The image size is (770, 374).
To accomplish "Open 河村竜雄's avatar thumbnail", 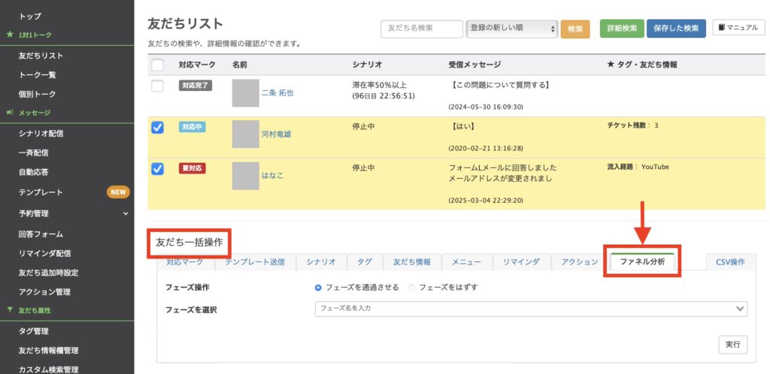I will 245,134.
